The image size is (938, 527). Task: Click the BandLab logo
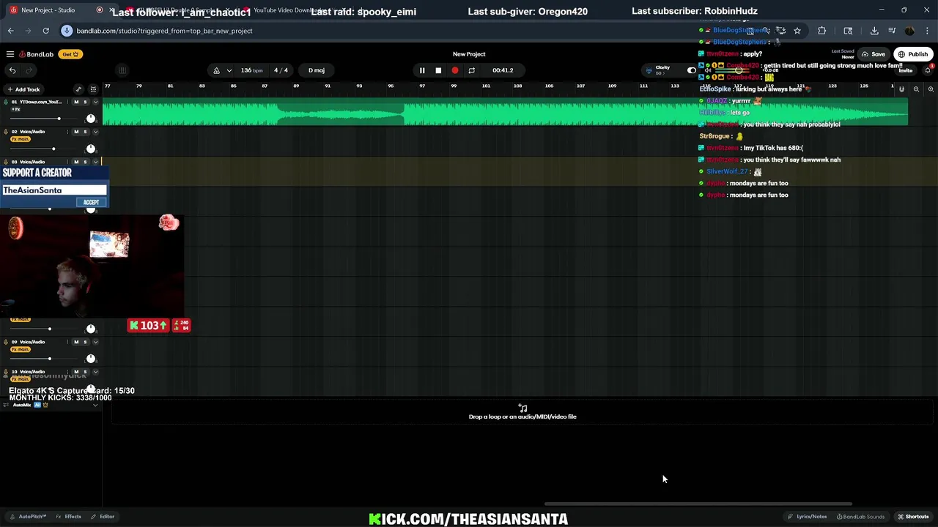37,54
